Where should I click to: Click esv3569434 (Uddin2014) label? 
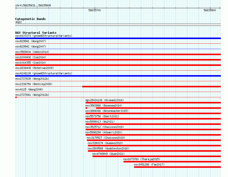coord(32,52)
